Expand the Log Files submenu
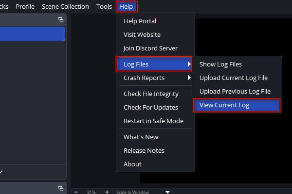Viewport: 292px width, 194px height. click(154, 64)
